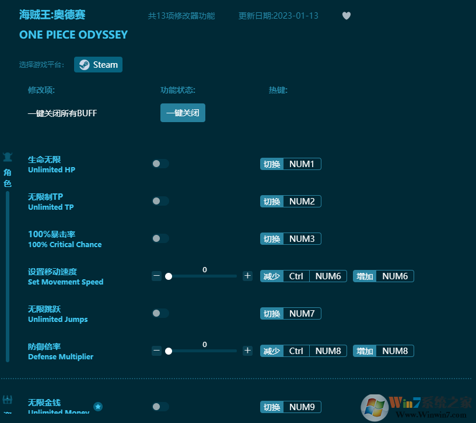Click the 防御倍率 label
This screenshot has width=476, height=423.
point(44,346)
